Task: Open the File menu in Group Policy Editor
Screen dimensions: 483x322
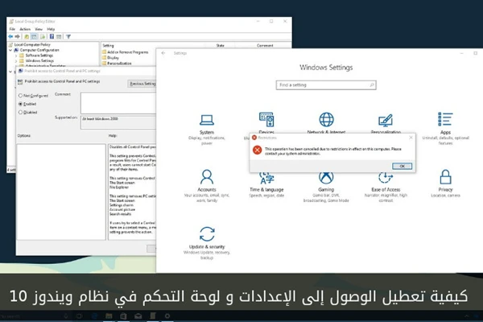Action: click(x=12, y=29)
